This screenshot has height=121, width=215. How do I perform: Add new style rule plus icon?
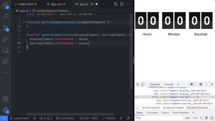click(201, 118)
